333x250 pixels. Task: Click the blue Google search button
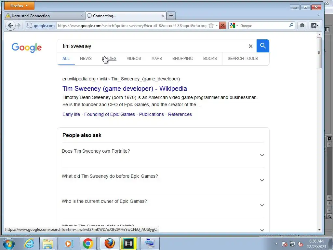263,46
